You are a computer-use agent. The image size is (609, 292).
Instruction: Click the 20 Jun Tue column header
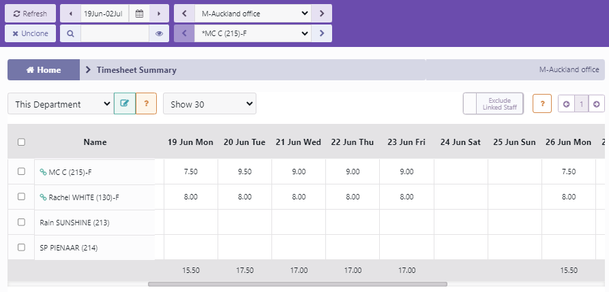[x=244, y=142]
